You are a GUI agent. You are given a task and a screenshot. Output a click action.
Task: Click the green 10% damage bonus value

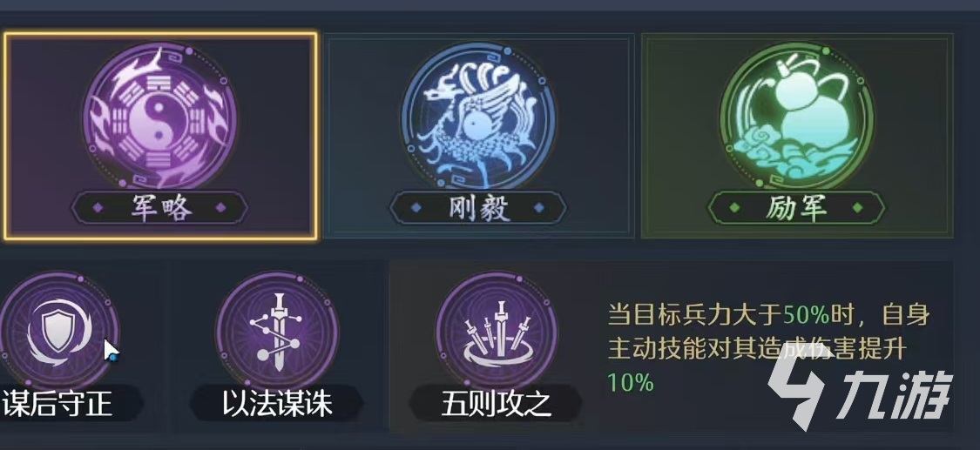point(631,382)
